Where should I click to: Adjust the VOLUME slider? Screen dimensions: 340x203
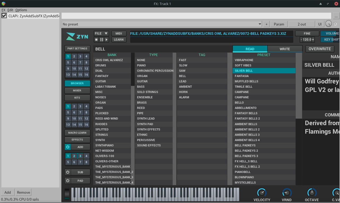point(330,33)
